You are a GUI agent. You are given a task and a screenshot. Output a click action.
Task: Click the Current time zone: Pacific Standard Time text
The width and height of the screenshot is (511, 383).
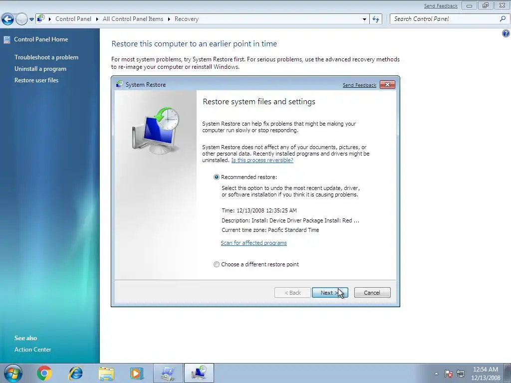click(270, 230)
